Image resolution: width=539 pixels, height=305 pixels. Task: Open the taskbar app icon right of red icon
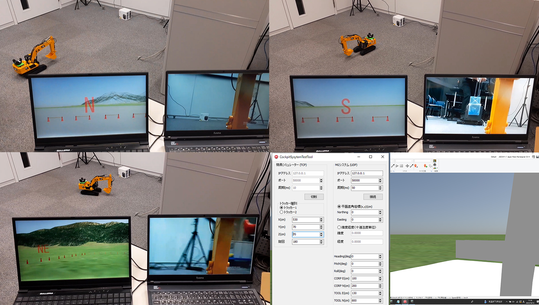412,302
